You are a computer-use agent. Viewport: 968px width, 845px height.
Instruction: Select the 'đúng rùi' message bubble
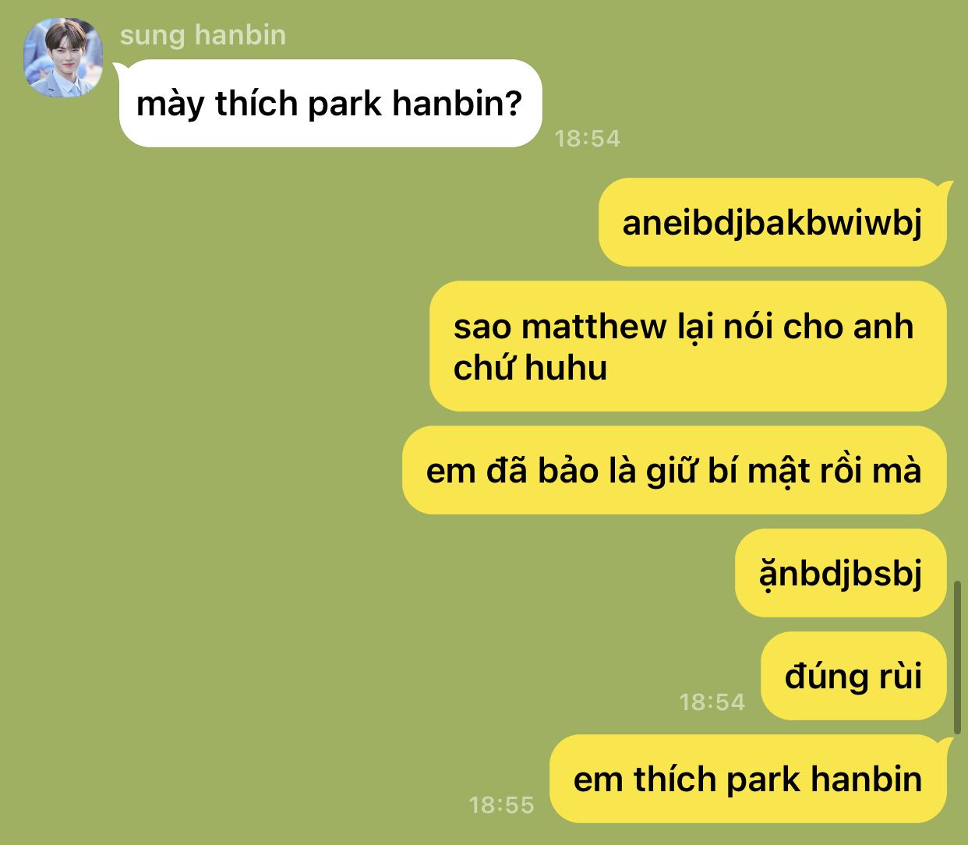click(x=853, y=676)
